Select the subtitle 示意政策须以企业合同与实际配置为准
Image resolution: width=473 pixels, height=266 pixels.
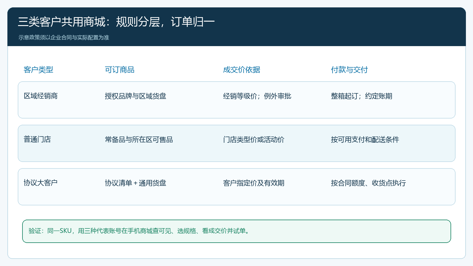tap(64, 38)
